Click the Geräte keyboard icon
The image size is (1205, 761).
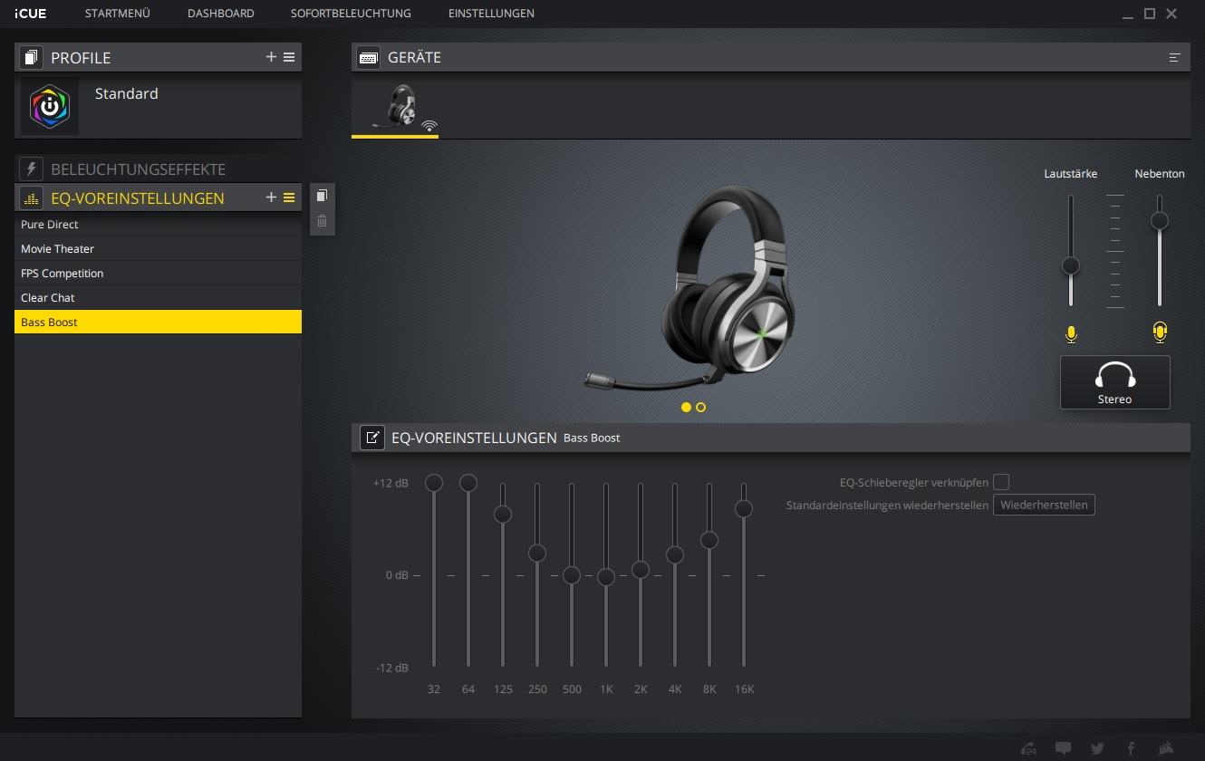(368, 57)
